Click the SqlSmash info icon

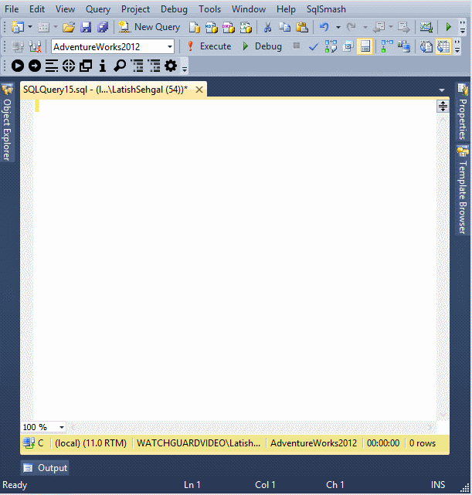pos(102,66)
